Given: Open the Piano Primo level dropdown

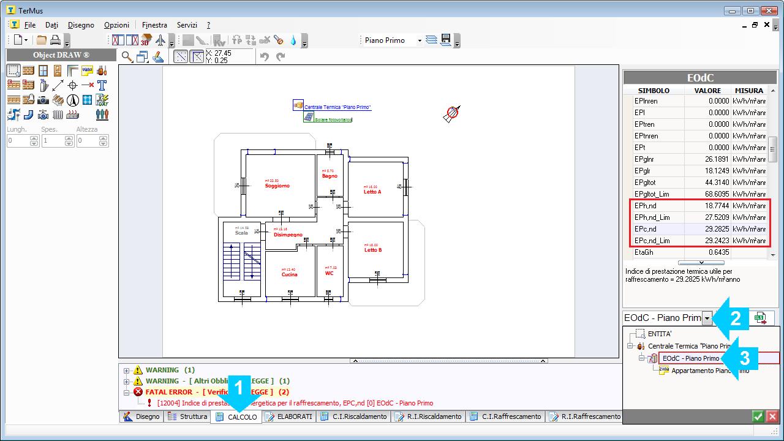Looking at the screenshot, I should [x=420, y=40].
